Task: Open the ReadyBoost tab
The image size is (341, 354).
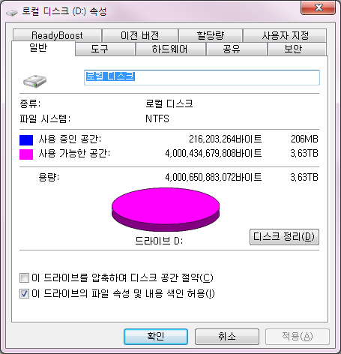Action: (x=57, y=35)
